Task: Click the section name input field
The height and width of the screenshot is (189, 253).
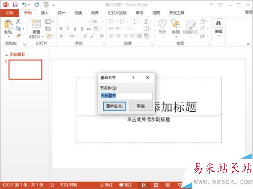Action: 126,96
